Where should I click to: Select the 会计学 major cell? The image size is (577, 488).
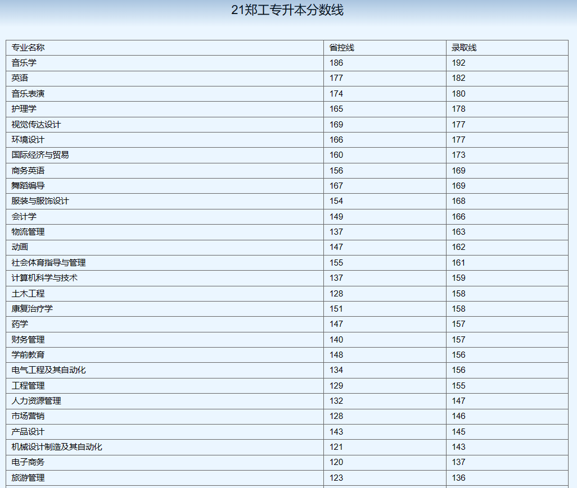[x=165, y=217]
